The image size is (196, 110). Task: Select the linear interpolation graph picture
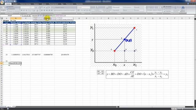(116, 45)
